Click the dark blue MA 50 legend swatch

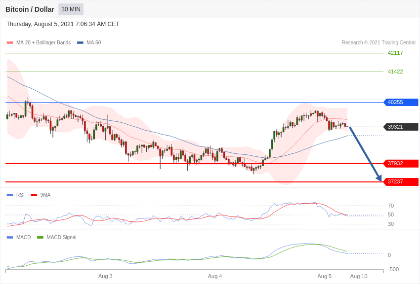(x=80, y=42)
